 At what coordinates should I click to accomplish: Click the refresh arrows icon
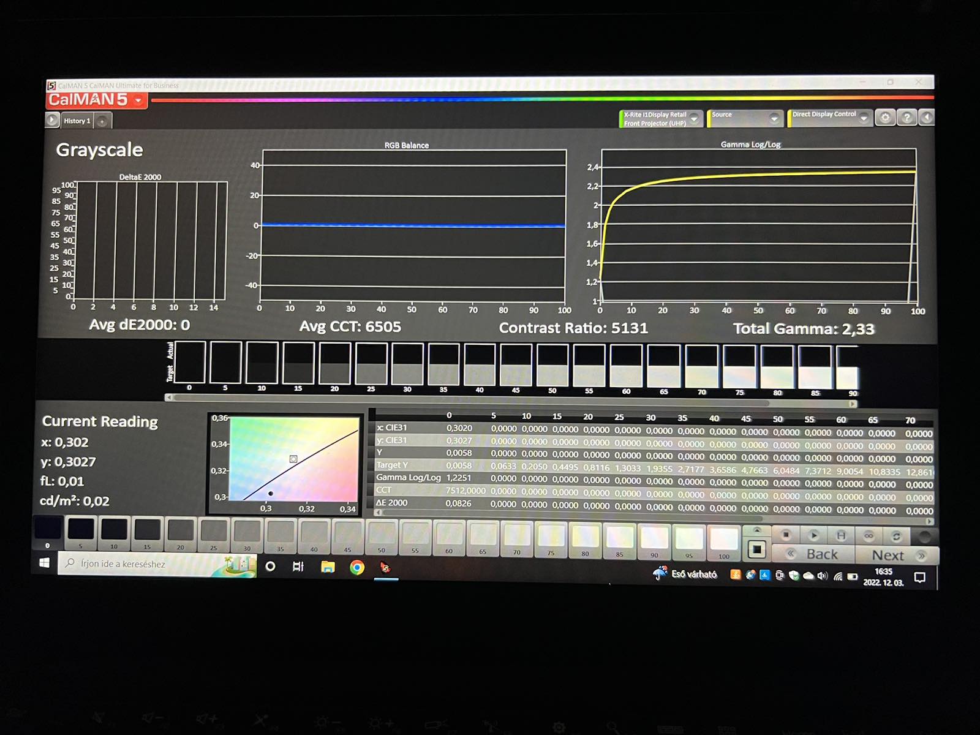pyautogui.click(x=896, y=535)
